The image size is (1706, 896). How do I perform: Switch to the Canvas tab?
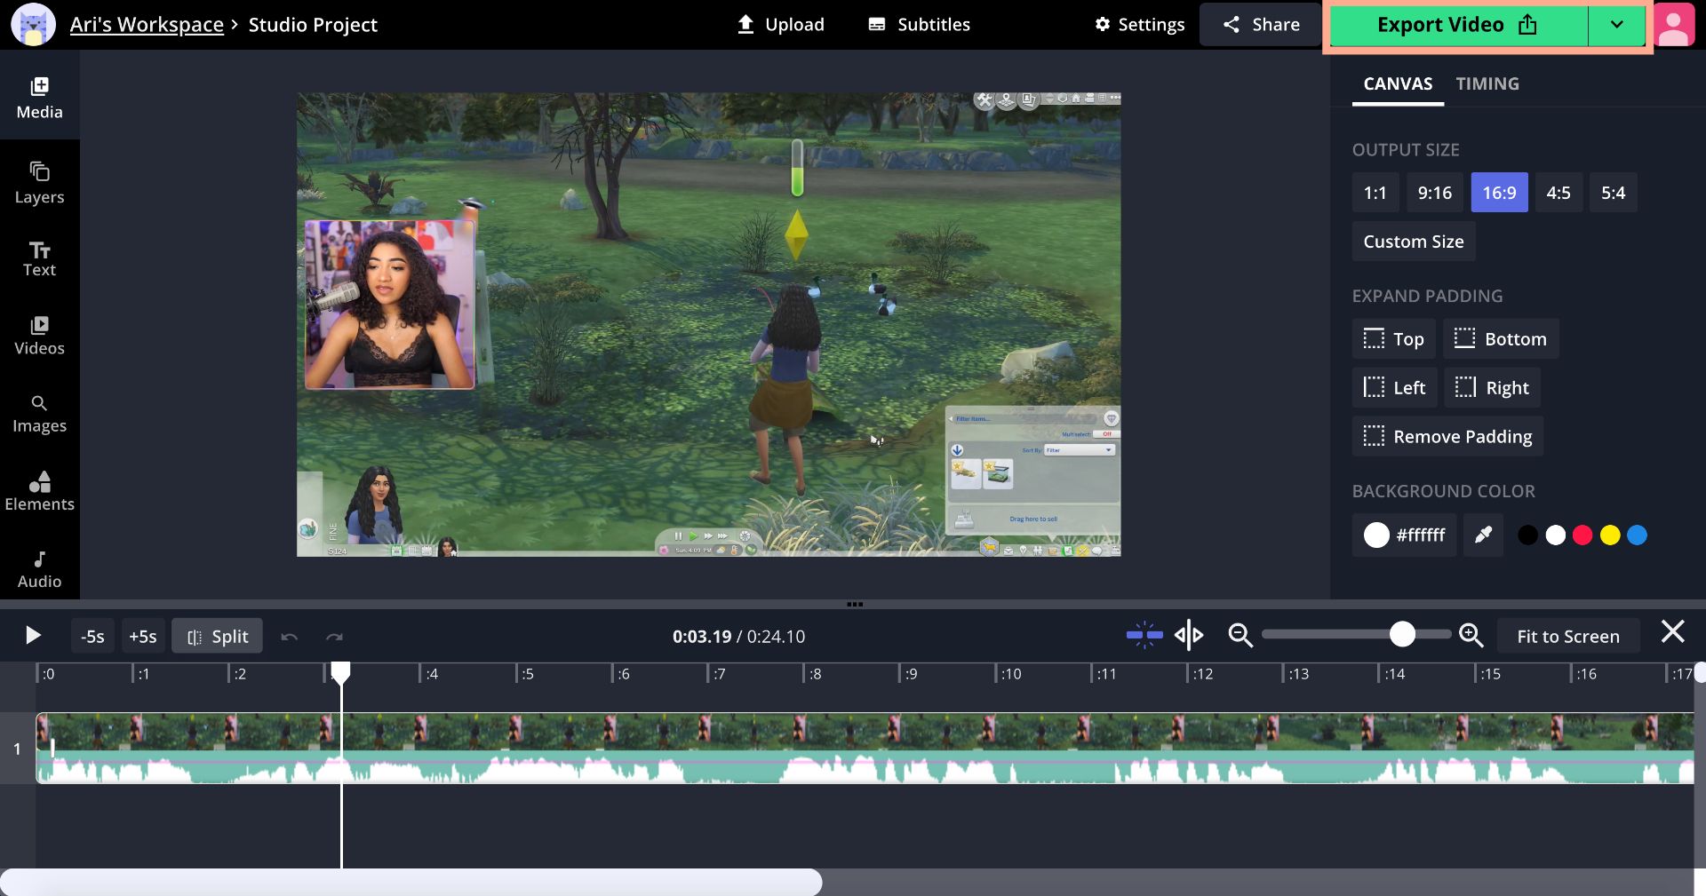pos(1398,83)
